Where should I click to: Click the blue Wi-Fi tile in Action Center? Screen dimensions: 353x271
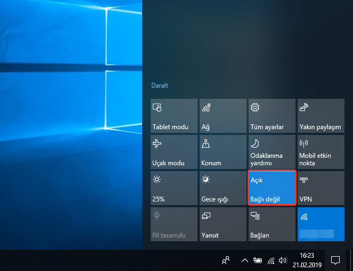coord(321,224)
